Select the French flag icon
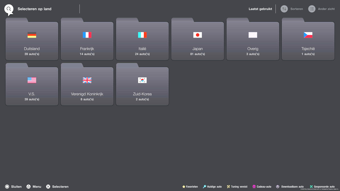Screen dimensions: 340x191 [87, 35]
